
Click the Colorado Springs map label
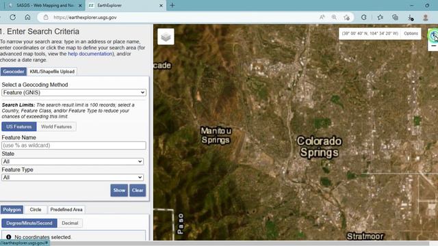click(320, 147)
